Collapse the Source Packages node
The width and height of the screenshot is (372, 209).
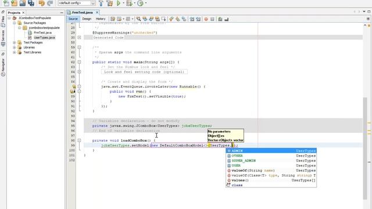coord(14,23)
